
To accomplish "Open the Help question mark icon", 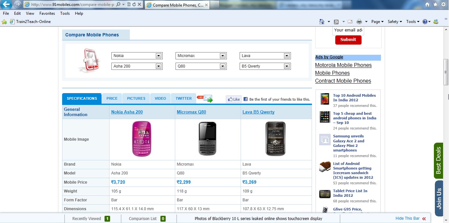I will coord(425,22).
